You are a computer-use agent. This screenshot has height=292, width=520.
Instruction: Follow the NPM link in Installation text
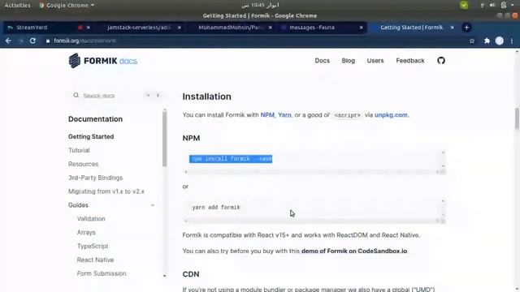267,115
